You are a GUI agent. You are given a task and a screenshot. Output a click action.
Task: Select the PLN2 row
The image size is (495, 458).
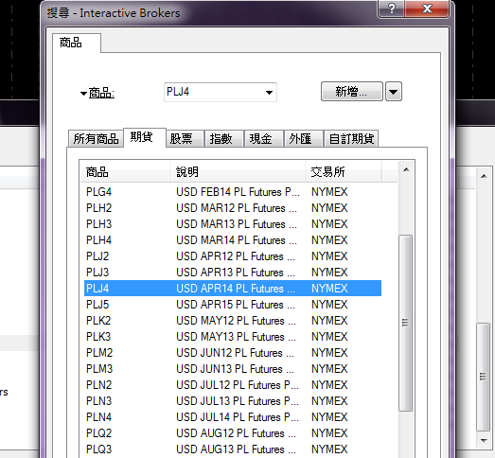(233, 385)
